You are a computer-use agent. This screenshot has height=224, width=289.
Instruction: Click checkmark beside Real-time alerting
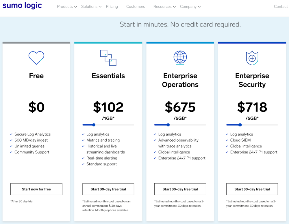[83, 158]
